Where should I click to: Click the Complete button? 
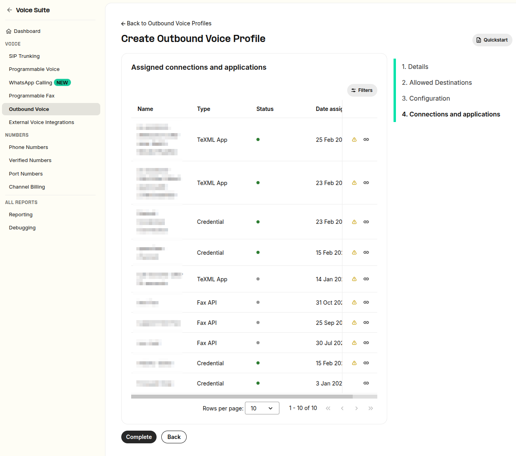pyautogui.click(x=139, y=437)
